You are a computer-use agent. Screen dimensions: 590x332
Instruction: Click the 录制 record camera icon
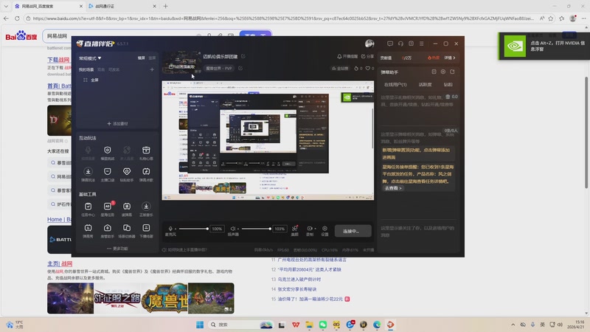[x=309, y=229]
